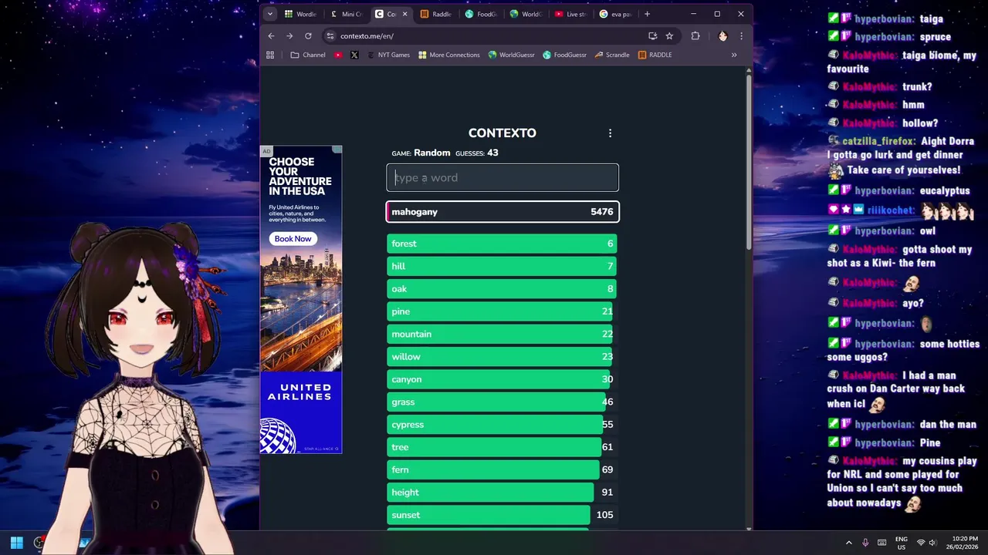988x555 pixels.
Task: Select the 'grass' guess row
Action: coord(502,402)
